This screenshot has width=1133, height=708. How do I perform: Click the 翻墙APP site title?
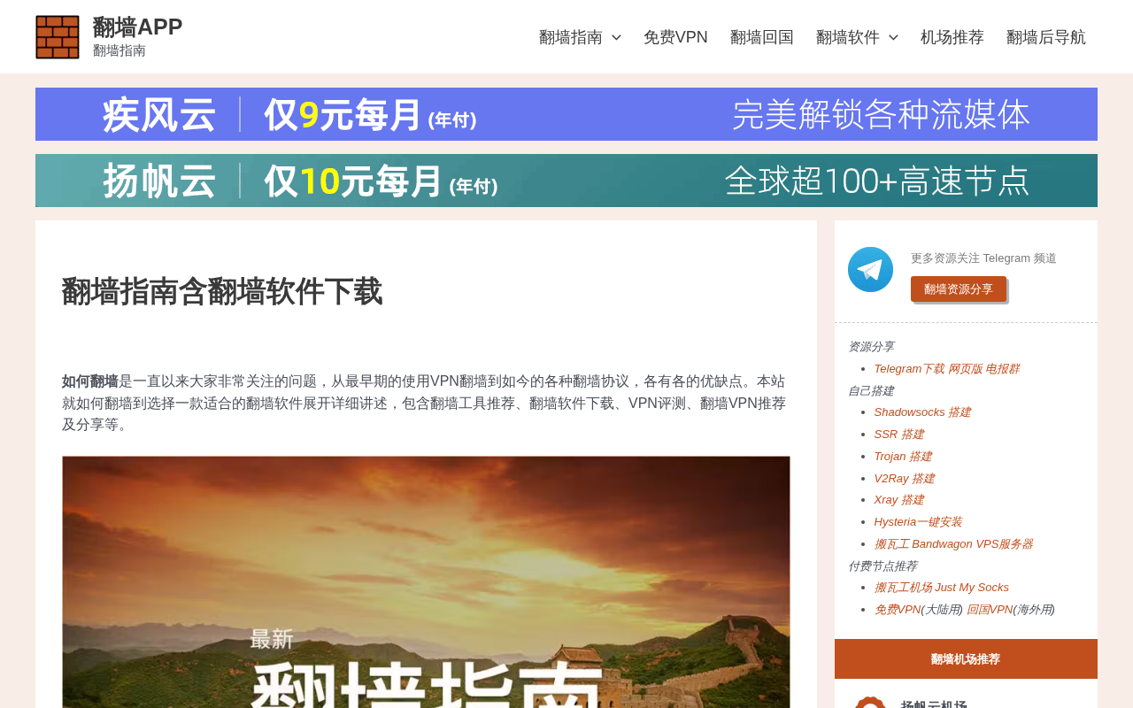point(137,27)
